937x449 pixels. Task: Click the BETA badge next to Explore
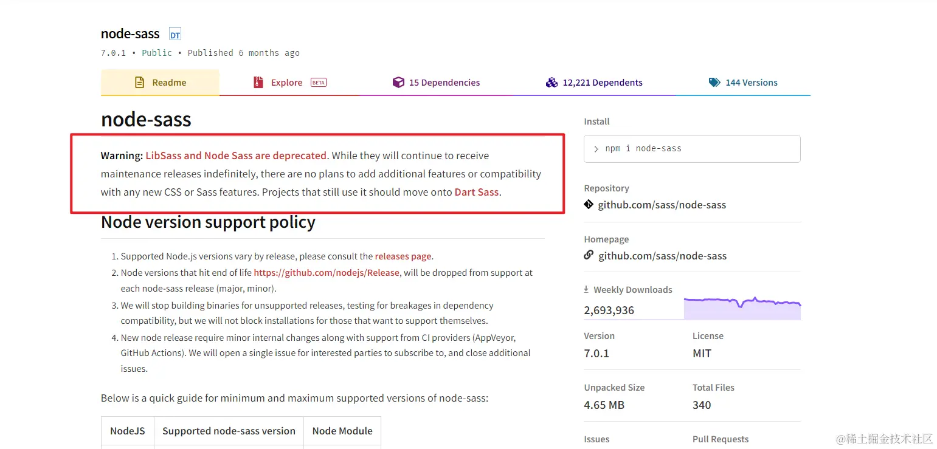[x=319, y=83]
